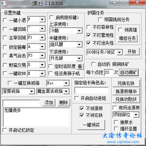Enable 接泉水 checkbox
The width and height of the screenshot is (146, 146).
(x=116, y=122)
